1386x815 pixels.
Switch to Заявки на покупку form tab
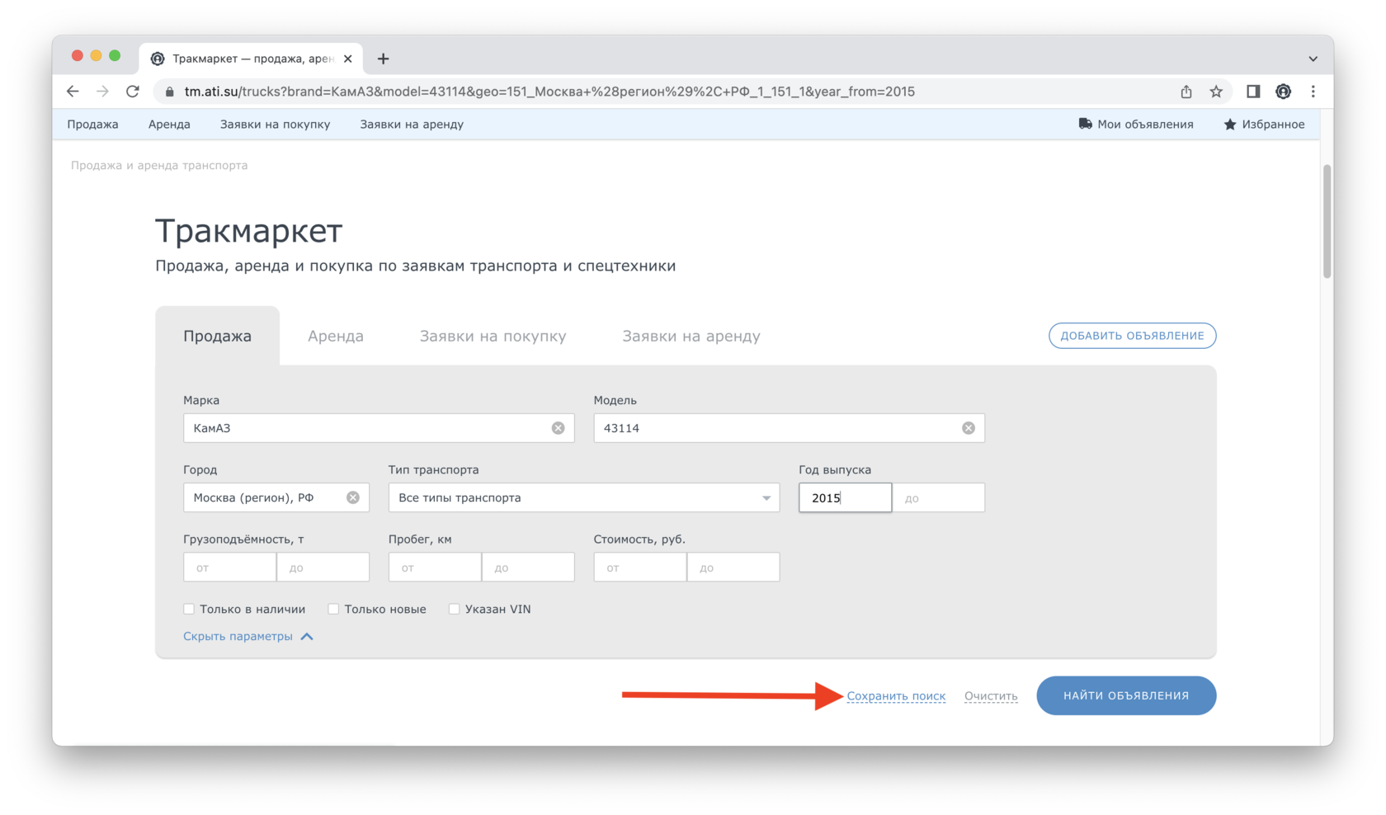[493, 336]
